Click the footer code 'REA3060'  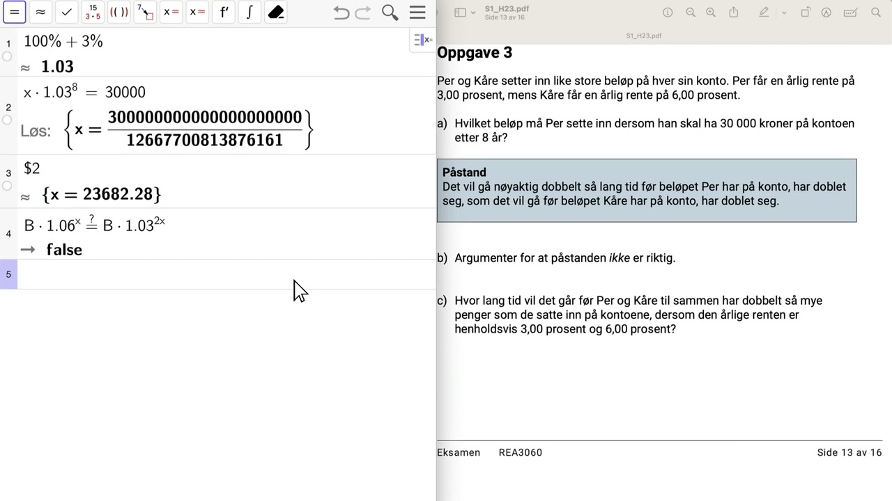(521, 452)
